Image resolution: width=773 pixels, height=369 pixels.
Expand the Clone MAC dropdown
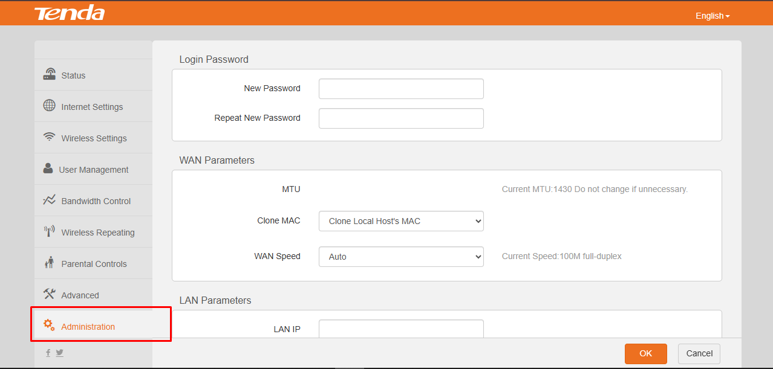(401, 221)
